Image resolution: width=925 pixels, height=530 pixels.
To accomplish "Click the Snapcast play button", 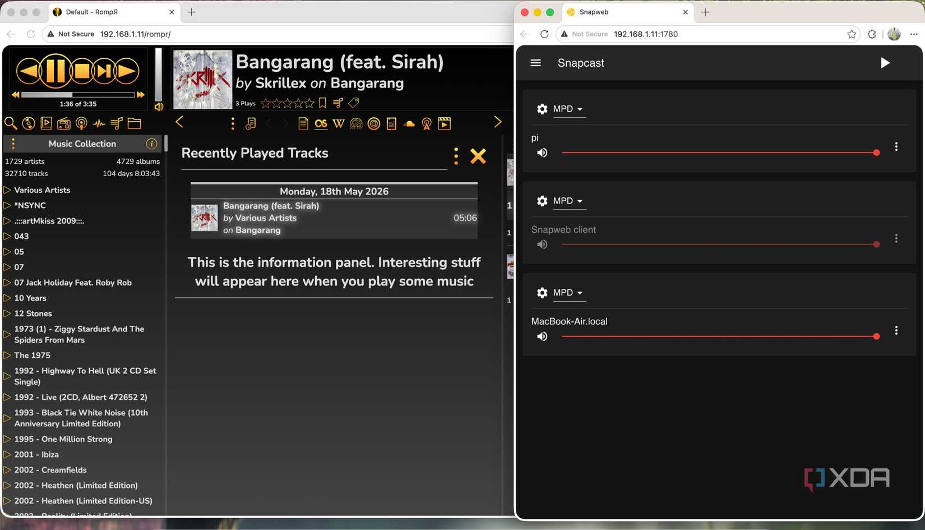I will 885,63.
